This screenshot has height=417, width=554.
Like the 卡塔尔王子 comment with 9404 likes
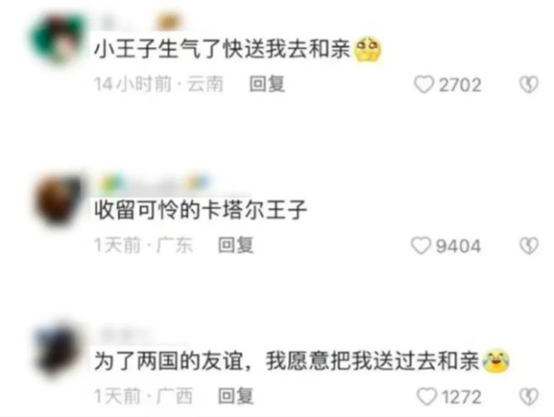coord(421,245)
